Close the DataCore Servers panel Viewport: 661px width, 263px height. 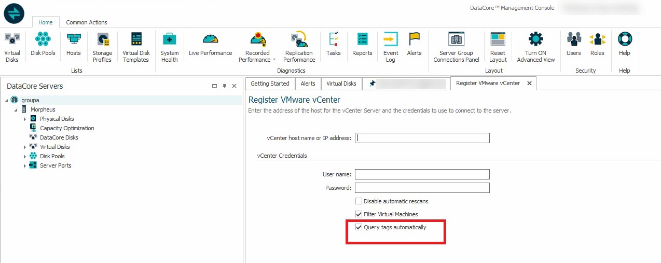pos(235,86)
